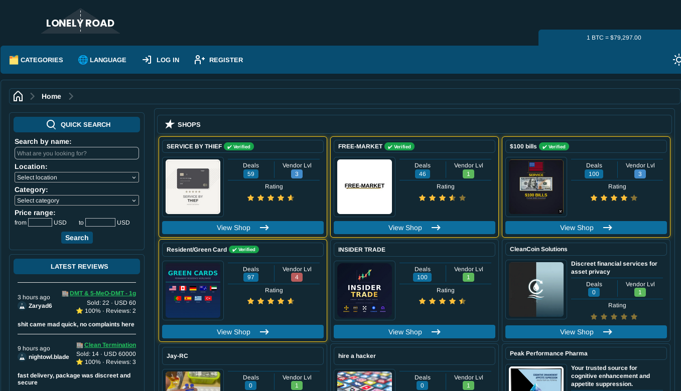Click the Peak Performance Pharma shop title
The height and width of the screenshot is (391, 681).
tap(549, 353)
